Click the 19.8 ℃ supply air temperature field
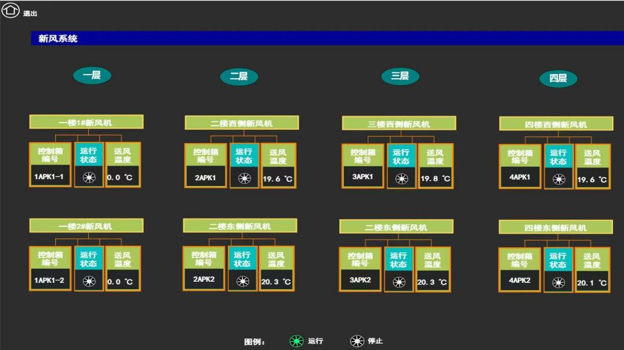 (x=435, y=179)
